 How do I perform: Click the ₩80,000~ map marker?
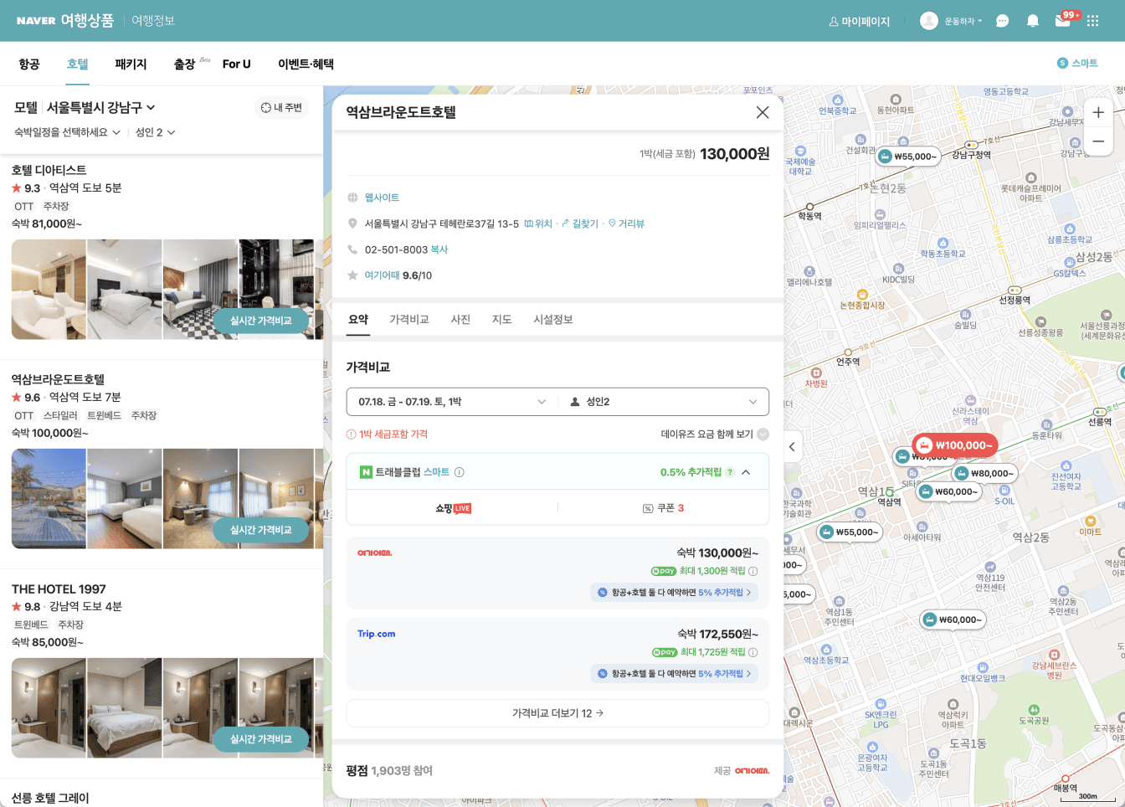tap(984, 473)
